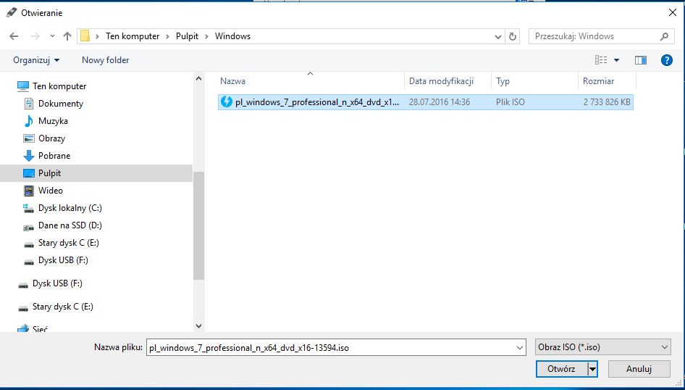Select 'Windows' in address path
Image resolution: width=685 pixels, height=390 pixels.
tap(232, 36)
